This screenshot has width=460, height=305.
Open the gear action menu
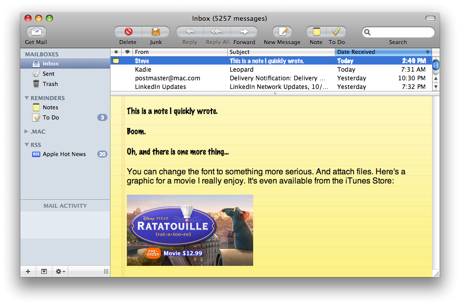pos(60,271)
